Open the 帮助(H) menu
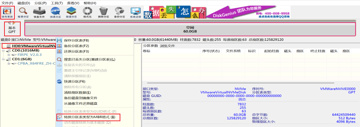 (90, 3)
